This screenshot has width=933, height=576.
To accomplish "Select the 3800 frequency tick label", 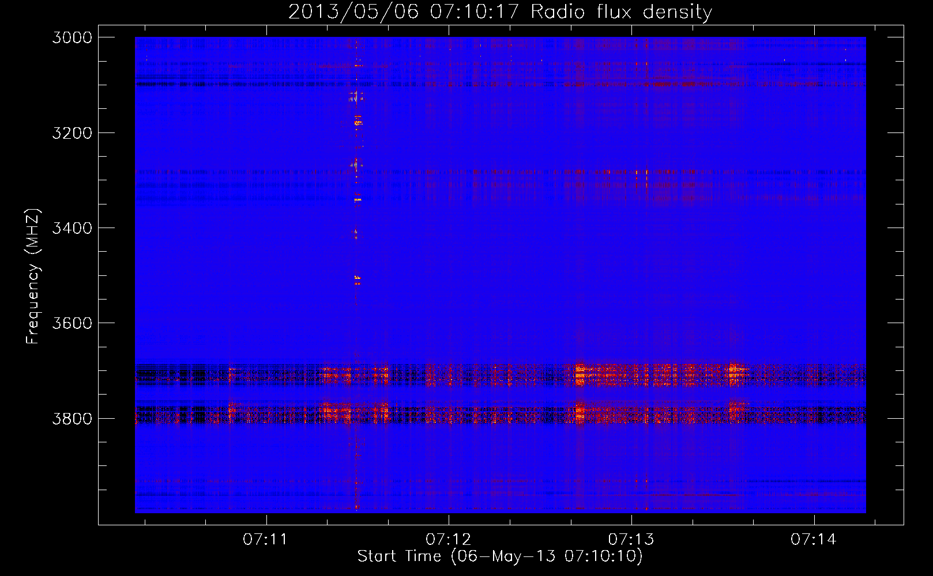I will click(x=72, y=418).
